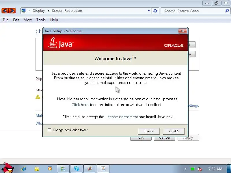Open the Edit menu

[x=16, y=20]
